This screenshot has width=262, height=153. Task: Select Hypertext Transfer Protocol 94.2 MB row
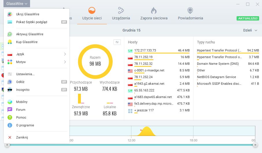pyautogui.click(x=228, y=51)
